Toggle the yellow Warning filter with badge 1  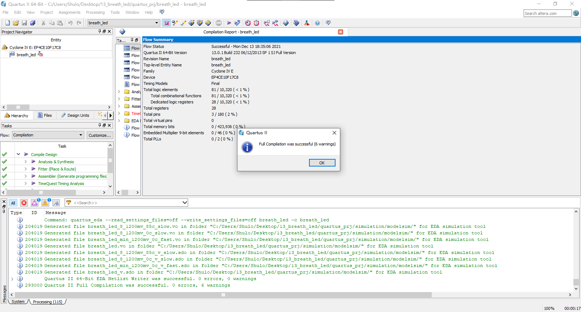click(45, 203)
